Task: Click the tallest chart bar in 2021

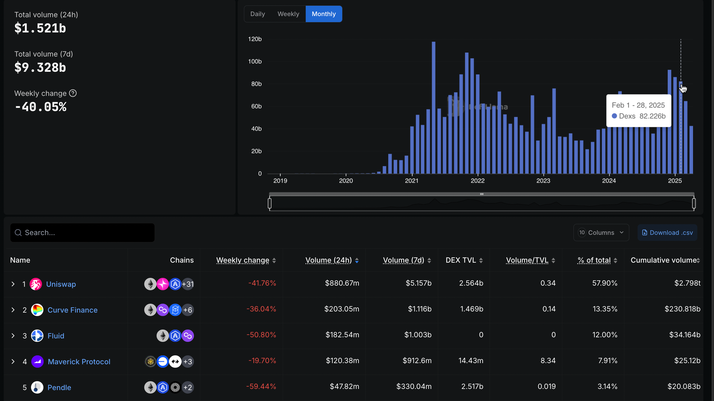Action: click(434, 108)
